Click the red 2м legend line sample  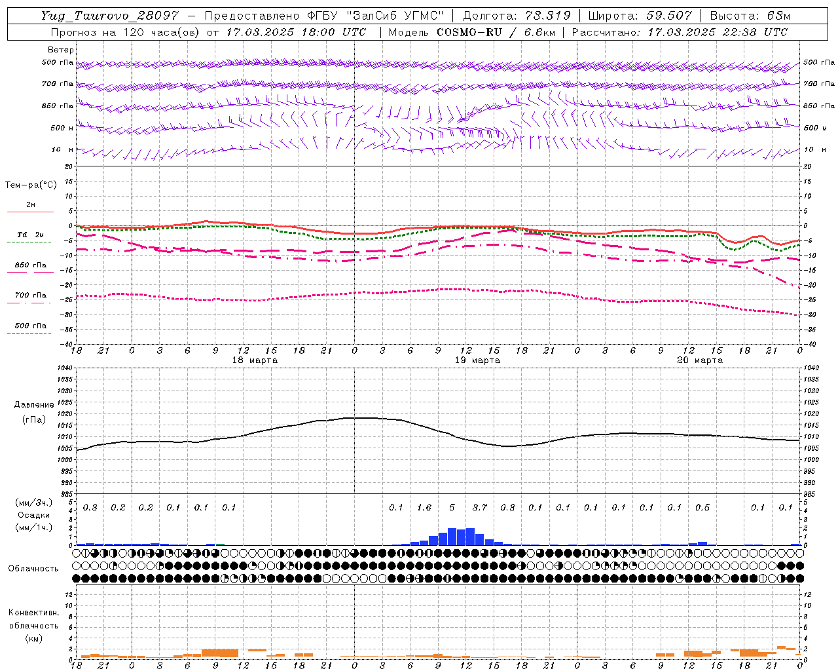coord(30,212)
